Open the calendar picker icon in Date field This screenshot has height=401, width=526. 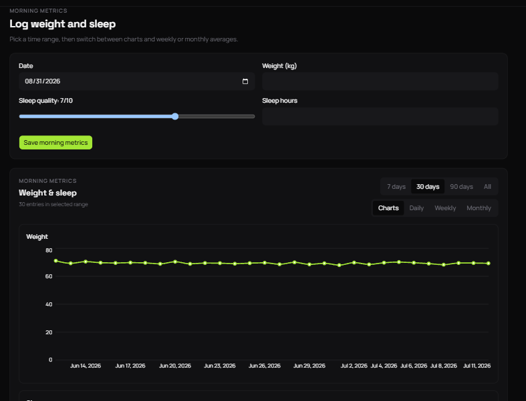(245, 81)
